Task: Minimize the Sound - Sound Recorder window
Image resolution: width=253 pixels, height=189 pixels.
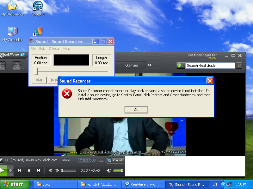Action: (x=96, y=42)
